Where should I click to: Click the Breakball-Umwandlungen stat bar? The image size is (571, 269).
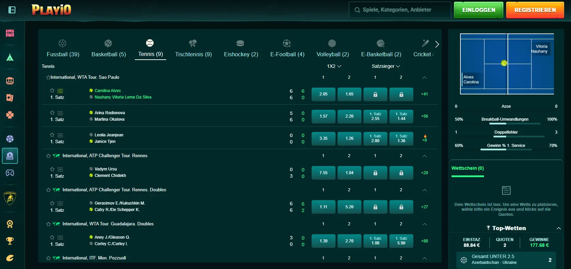coord(506,123)
